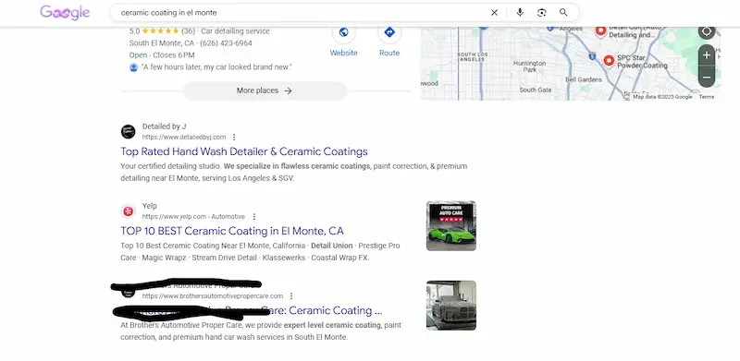The width and height of the screenshot is (740, 361).
Task: View the wrapped car thumbnail of Brothers Automotive result
Action: (x=451, y=306)
